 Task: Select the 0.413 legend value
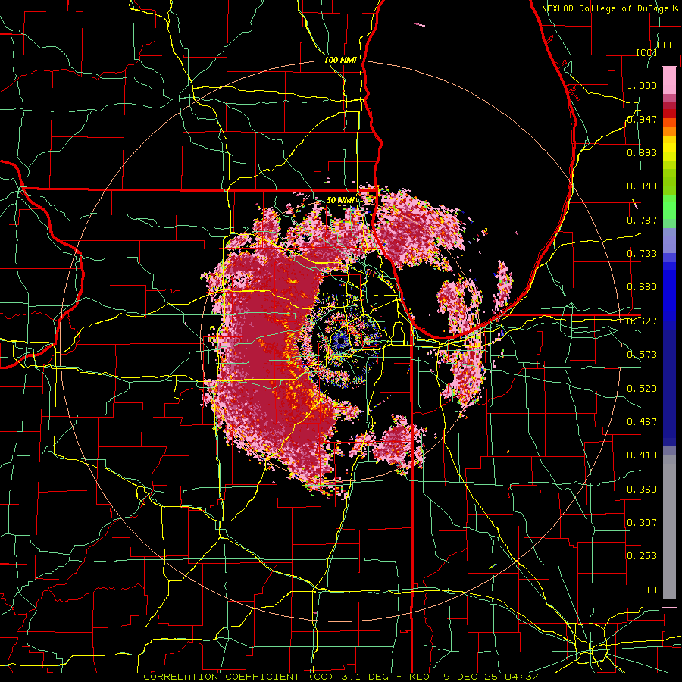(642, 455)
